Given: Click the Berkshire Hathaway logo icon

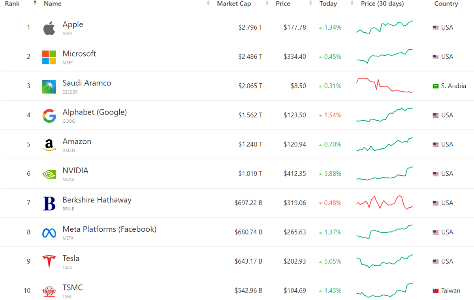Looking at the screenshot, I should (x=49, y=203).
